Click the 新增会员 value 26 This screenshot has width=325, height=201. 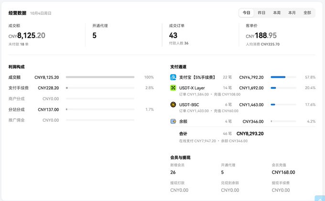173,172
